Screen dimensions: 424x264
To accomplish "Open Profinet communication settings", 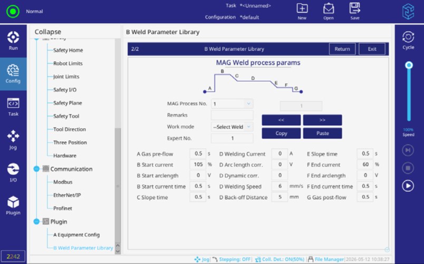I will 62,208.
